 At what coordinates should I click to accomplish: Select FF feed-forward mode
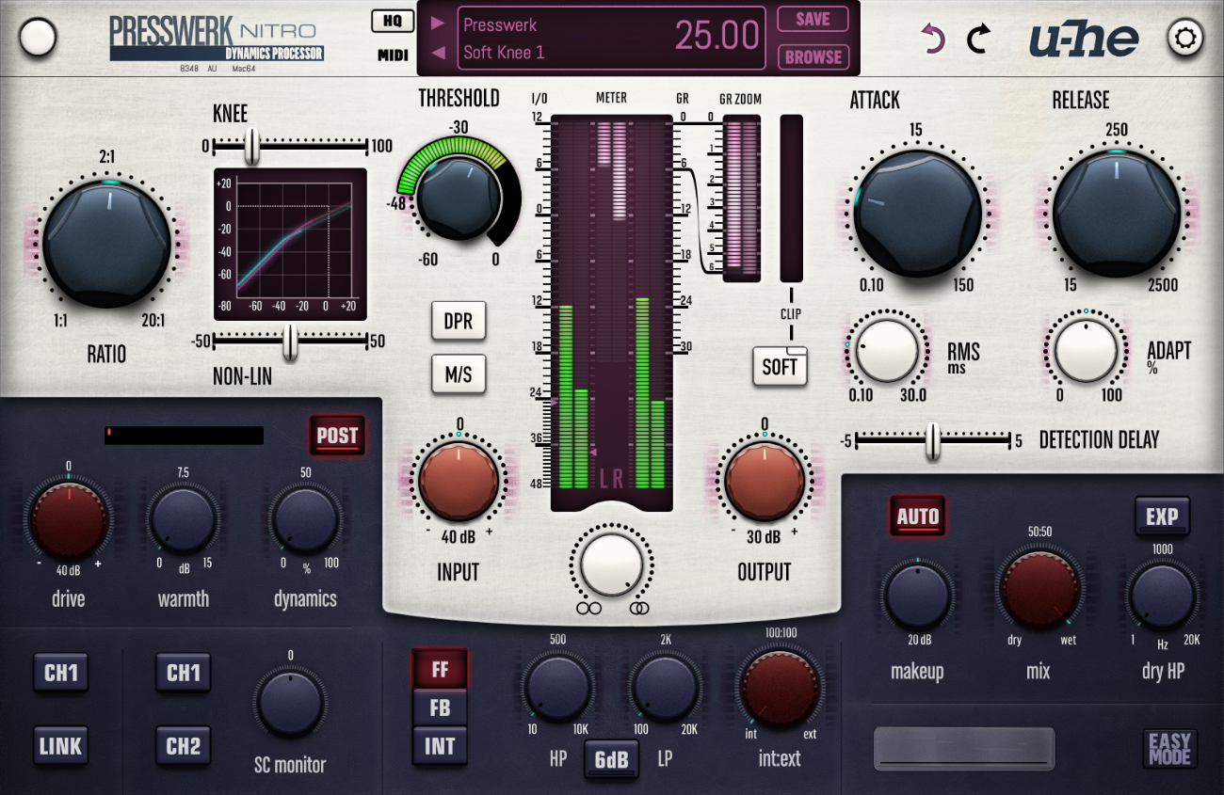(440, 670)
